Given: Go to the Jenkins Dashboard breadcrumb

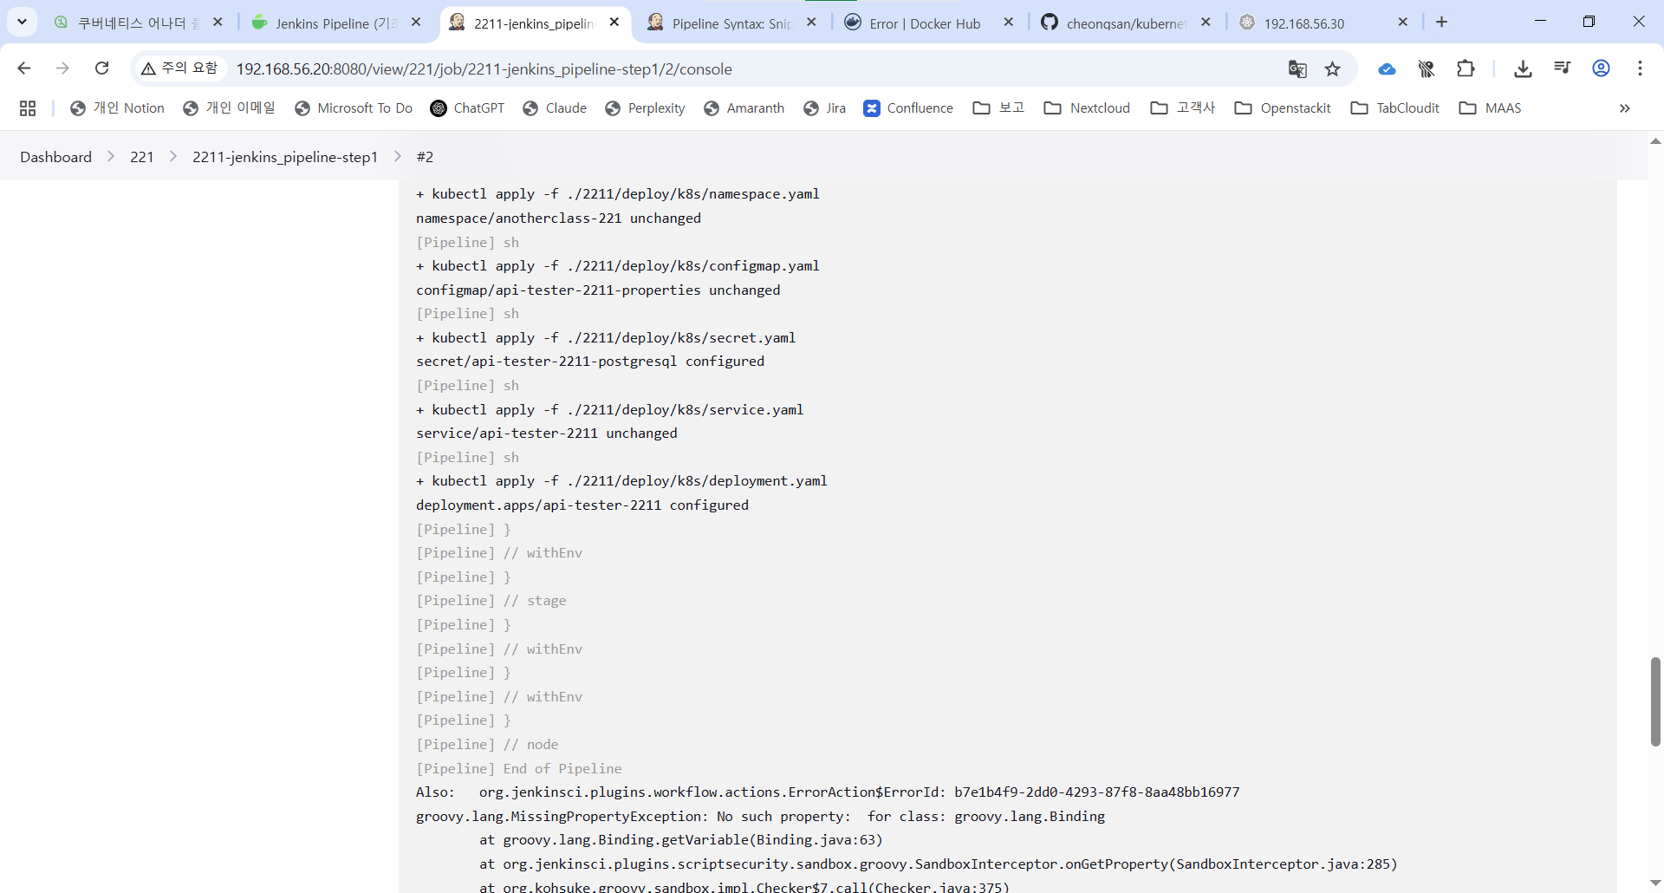Looking at the screenshot, I should point(55,157).
